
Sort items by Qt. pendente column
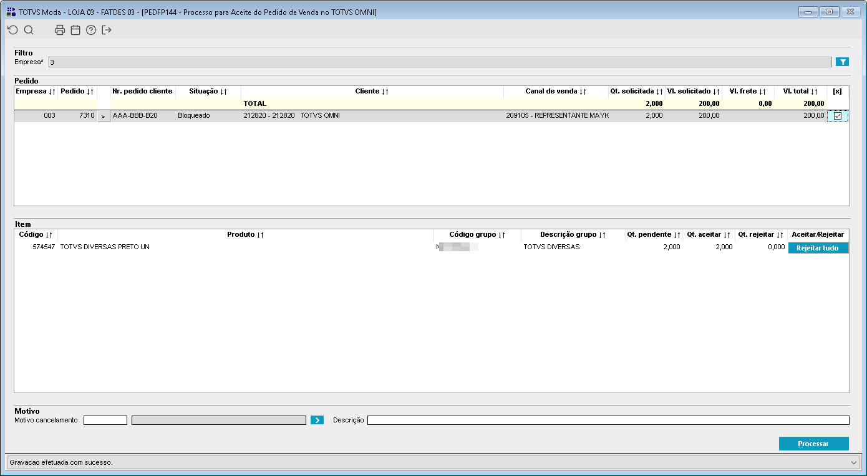654,235
